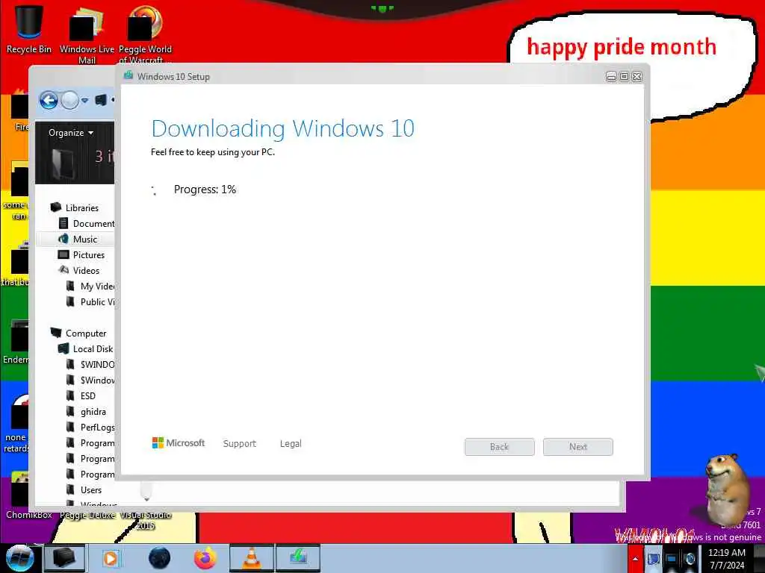Open Firefox from the taskbar

click(x=205, y=558)
